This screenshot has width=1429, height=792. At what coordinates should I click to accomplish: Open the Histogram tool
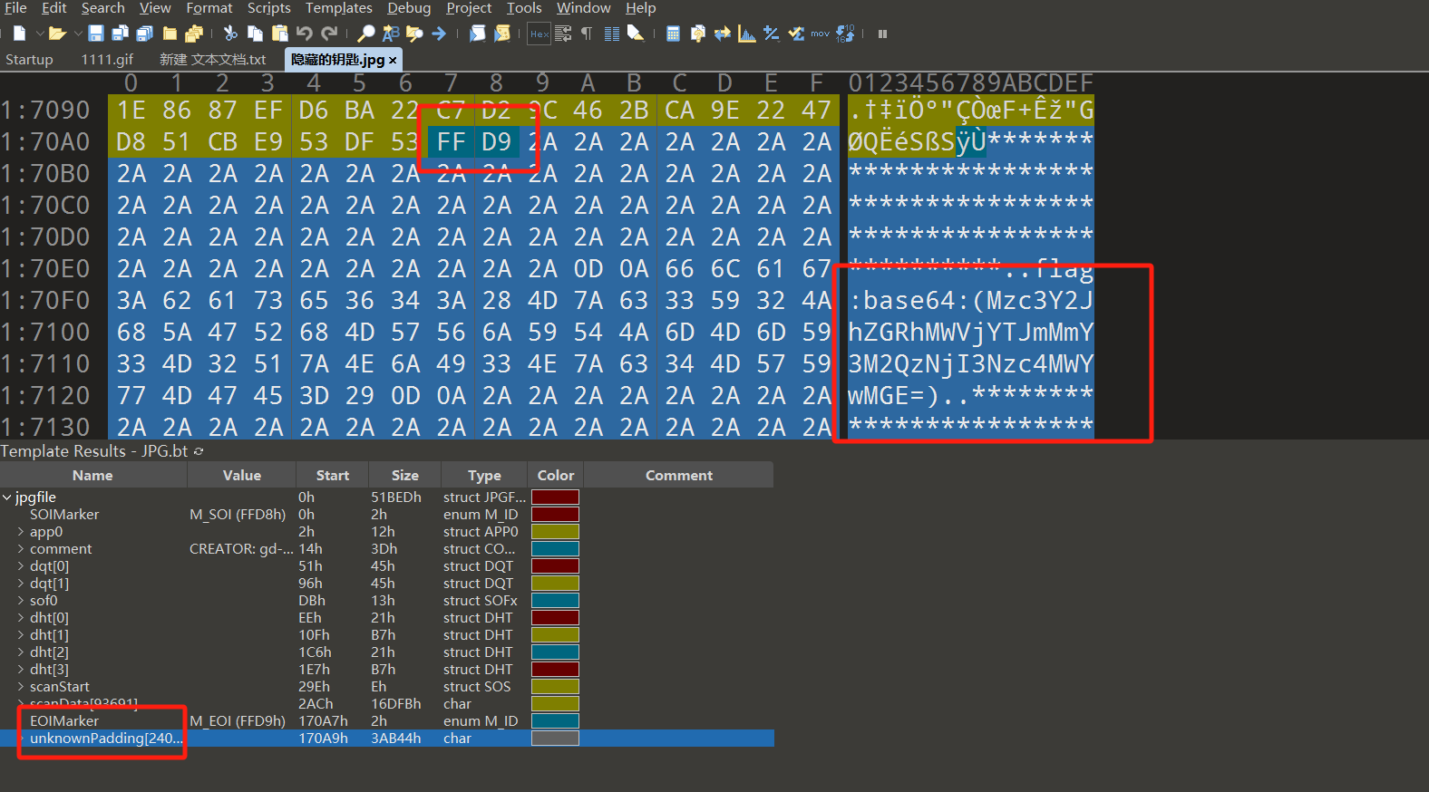coord(746,34)
